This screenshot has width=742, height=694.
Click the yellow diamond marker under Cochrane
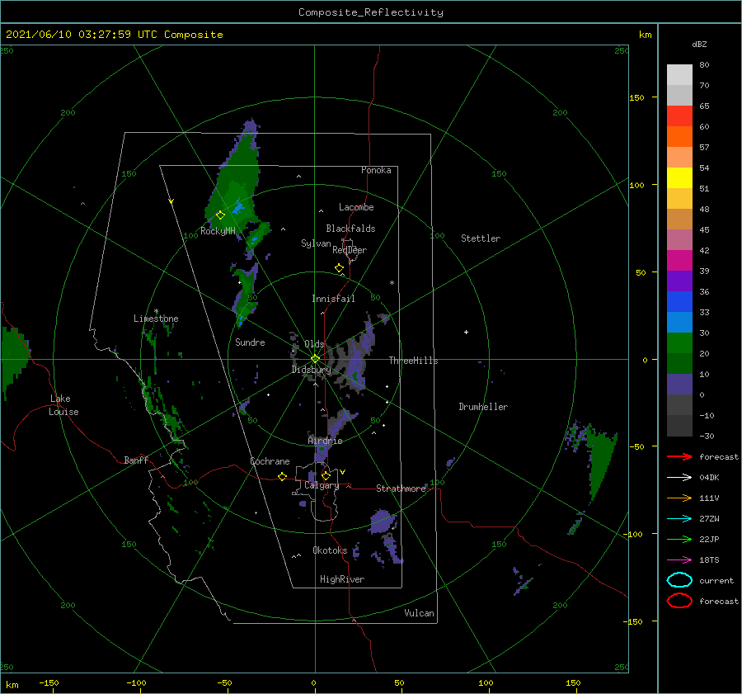(x=282, y=476)
